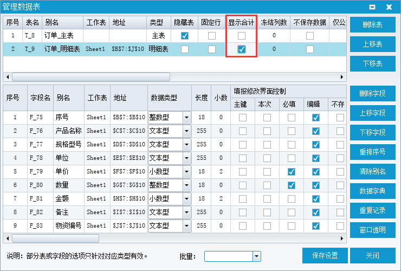Screen dimensions: 401x271
Task: Click the 上移表 button
Action: [x=373, y=44]
